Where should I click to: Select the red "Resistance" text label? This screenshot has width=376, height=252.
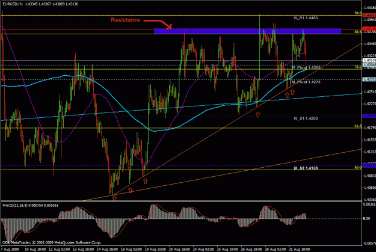coord(125,20)
